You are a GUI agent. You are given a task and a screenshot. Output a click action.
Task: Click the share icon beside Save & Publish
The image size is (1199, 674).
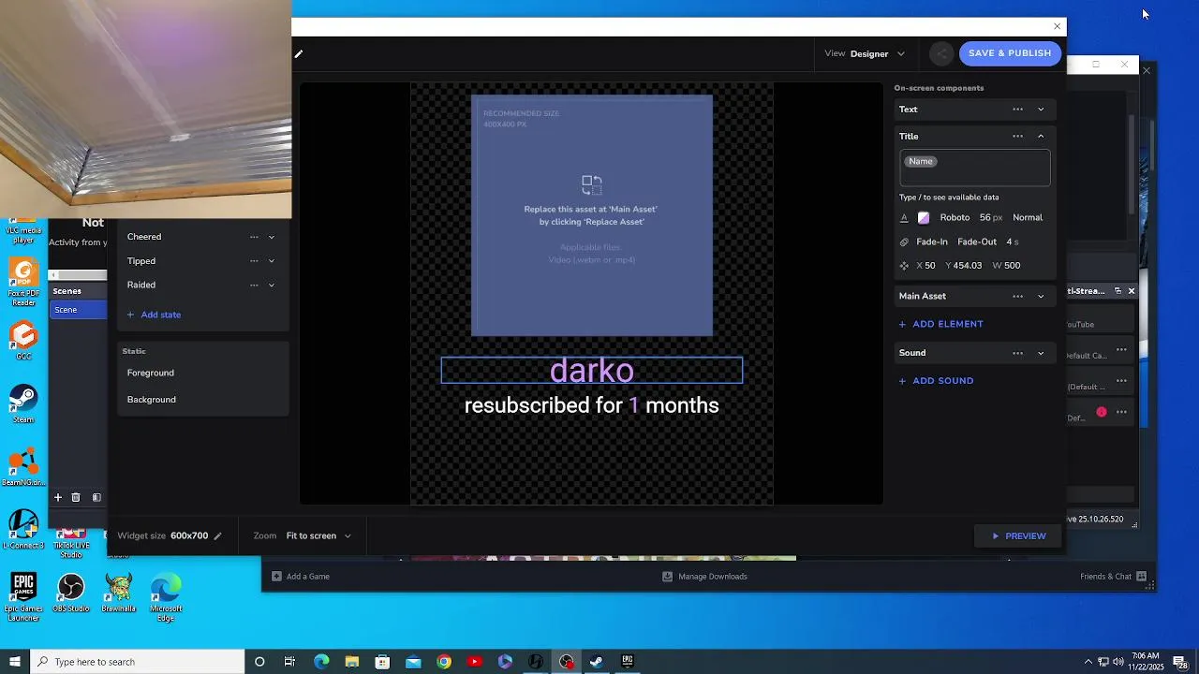(x=942, y=53)
